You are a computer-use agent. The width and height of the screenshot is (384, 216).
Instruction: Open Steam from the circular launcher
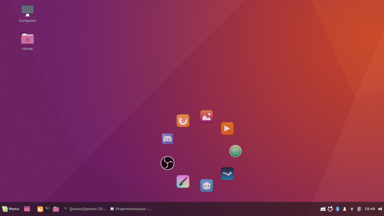pos(227,174)
